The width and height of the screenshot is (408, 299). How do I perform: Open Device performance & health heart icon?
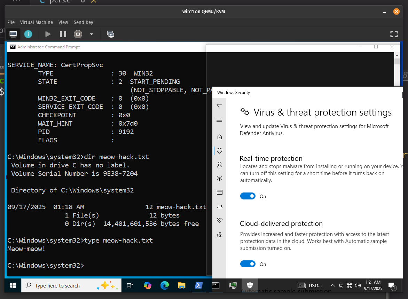click(220, 220)
